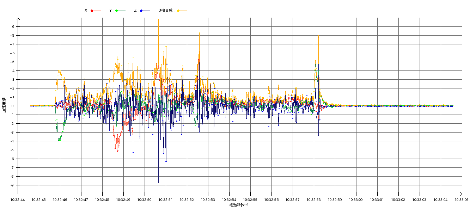This screenshot has width=476, height=215.
Task: Click the blue Z lowest point near -8.7
Action: (x=158, y=182)
